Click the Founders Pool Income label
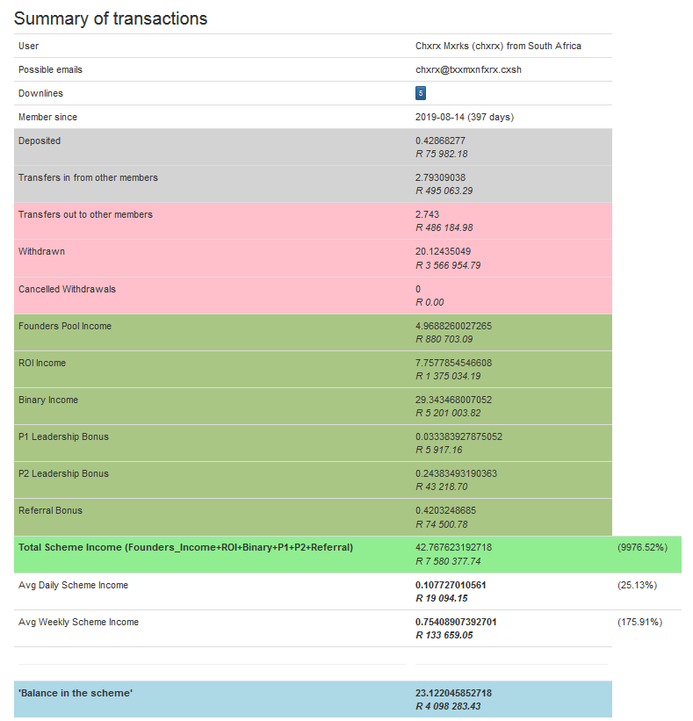Image resolution: width=693 pixels, height=721 pixels. [65, 326]
